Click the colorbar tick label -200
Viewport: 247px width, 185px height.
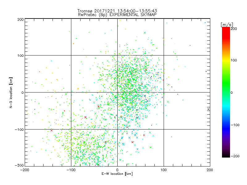pos(235,156)
